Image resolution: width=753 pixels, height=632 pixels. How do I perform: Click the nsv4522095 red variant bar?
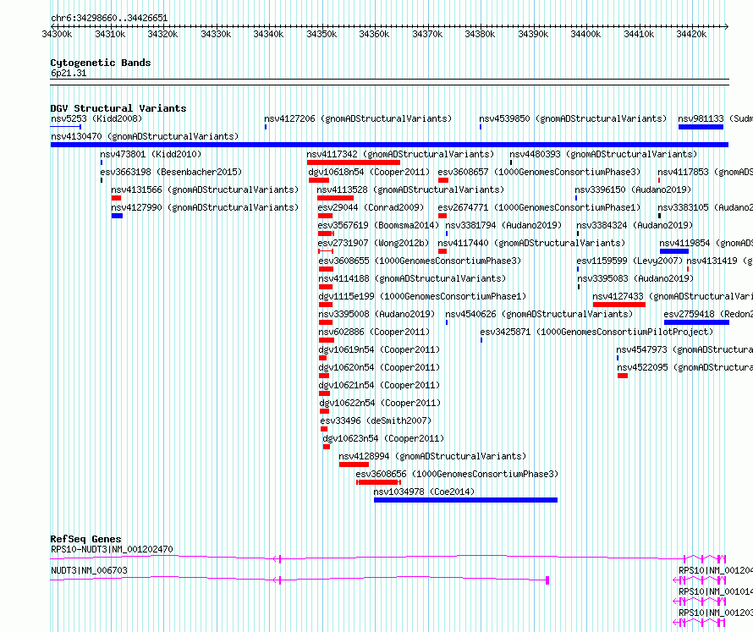click(x=623, y=376)
